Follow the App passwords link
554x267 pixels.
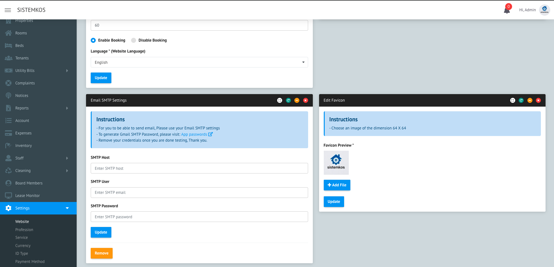[194, 134]
